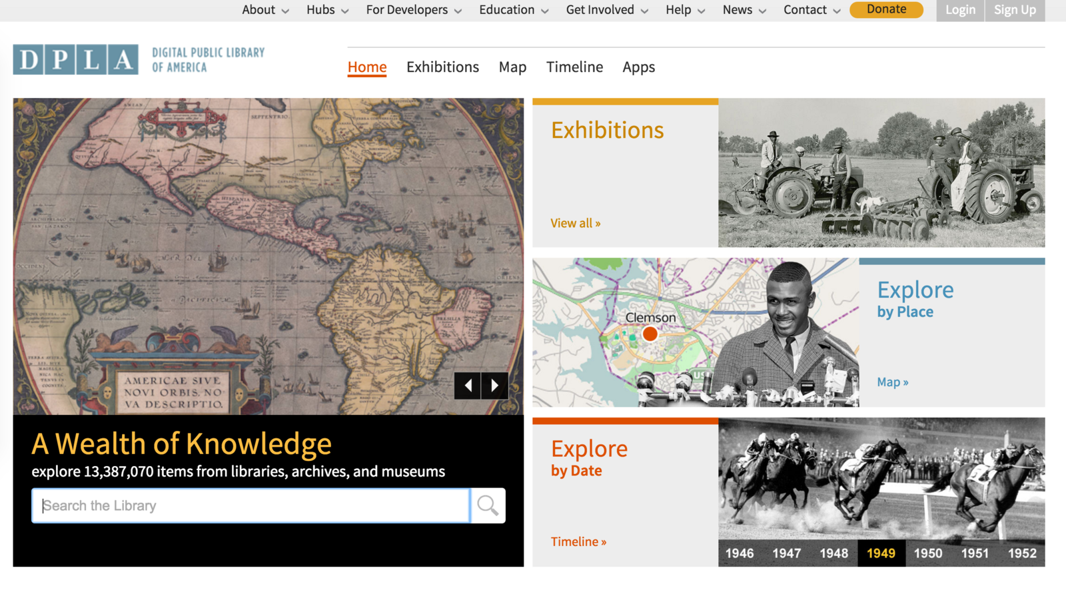
Task: Select year 1948 on timeline
Action: (833, 553)
